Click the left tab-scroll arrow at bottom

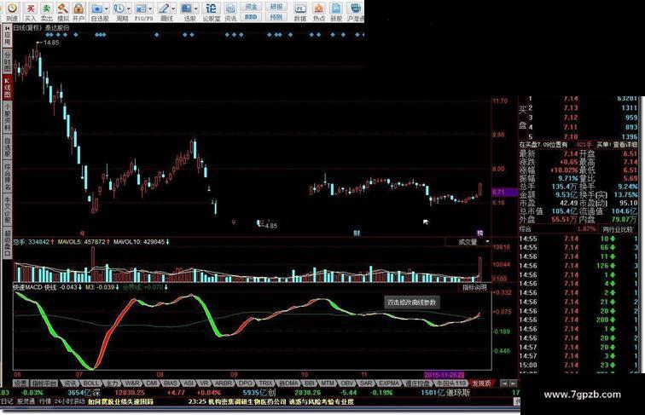click(x=504, y=383)
